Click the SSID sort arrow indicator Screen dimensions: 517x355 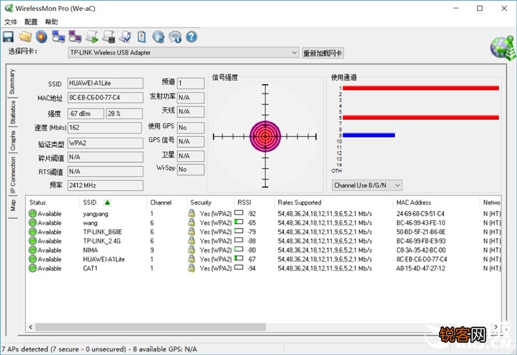click(107, 202)
